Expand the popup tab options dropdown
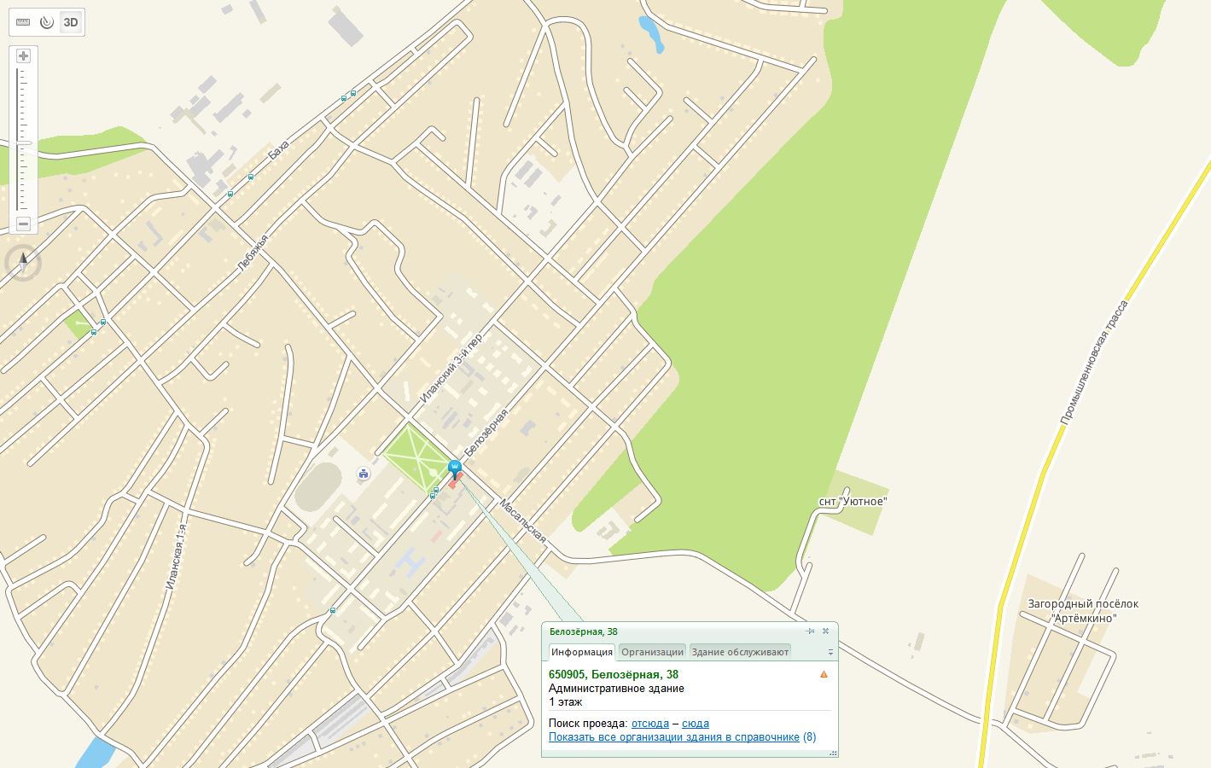This screenshot has width=1211, height=768. click(x=830, y=652)
